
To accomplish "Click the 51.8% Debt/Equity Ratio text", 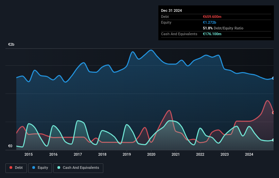I will (x=223, y=28).
